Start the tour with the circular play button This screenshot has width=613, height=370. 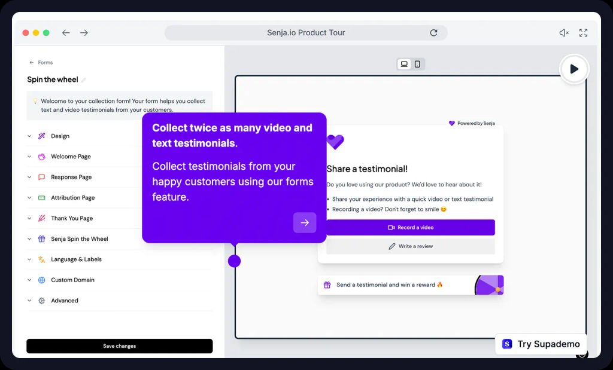tap(574, 69)
